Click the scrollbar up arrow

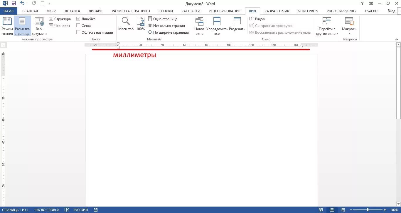click(x=398, y=45)
